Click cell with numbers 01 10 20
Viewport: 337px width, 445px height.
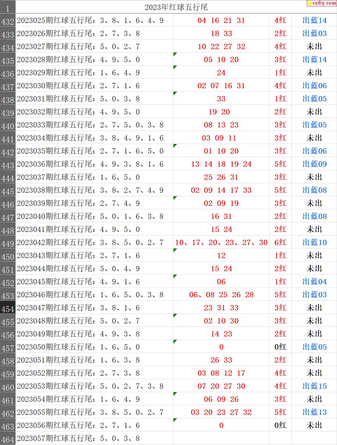click(221, 151)
